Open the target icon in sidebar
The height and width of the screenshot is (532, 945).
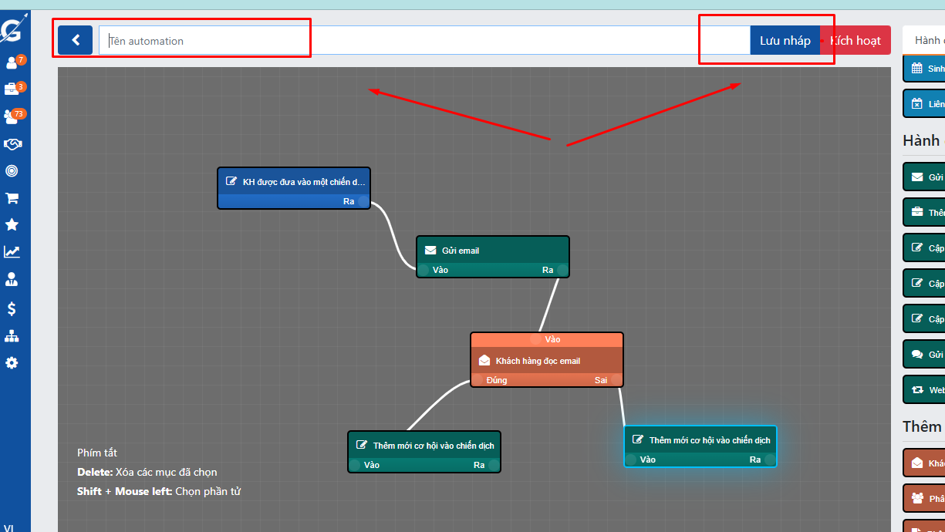(12, 171)
